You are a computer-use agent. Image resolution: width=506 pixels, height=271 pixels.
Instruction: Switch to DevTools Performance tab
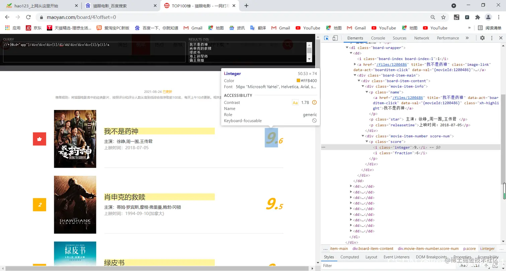(448, 38)
